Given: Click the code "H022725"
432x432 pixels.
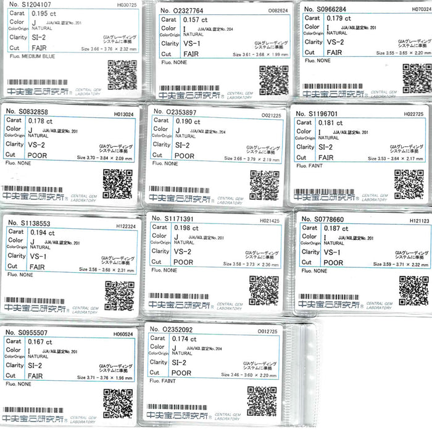Looking at the screenshot, I should coord(413,114).
